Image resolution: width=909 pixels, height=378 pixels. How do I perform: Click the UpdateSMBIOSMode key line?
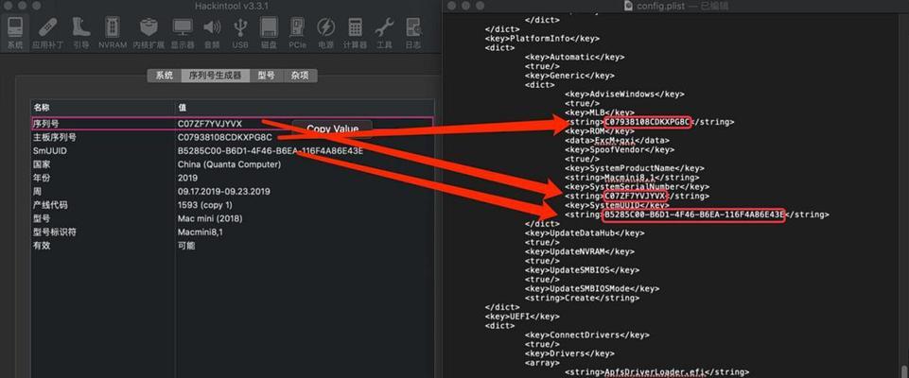[592, 289]
